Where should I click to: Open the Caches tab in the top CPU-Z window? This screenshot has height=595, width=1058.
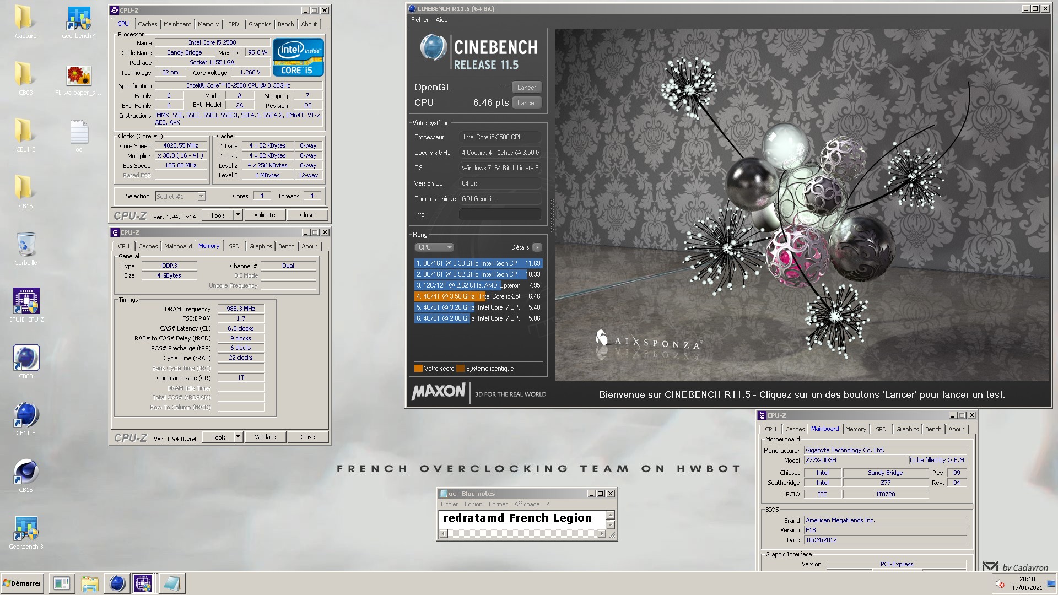[148, 24]
